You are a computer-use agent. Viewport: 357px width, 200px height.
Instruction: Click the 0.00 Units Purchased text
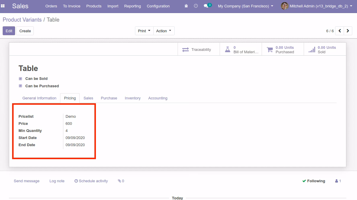point(285,50)
